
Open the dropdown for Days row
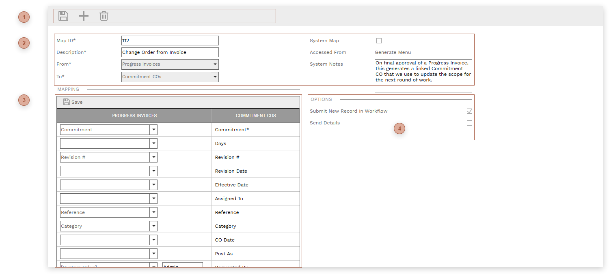click(x=153, y=144)
